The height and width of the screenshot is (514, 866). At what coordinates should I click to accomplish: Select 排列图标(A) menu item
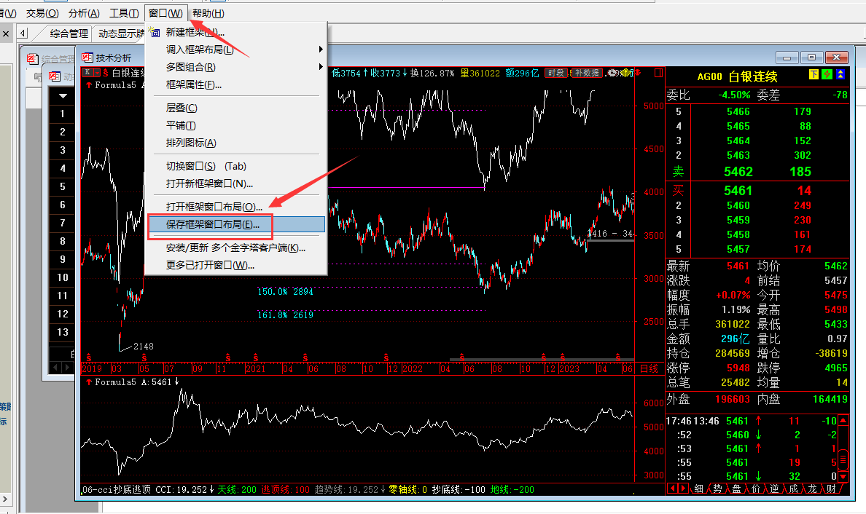coord(236,143)
